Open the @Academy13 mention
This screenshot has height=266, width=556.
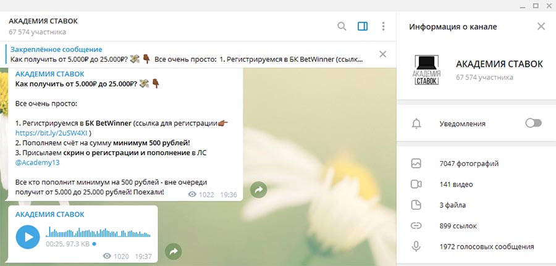point(37,163)
